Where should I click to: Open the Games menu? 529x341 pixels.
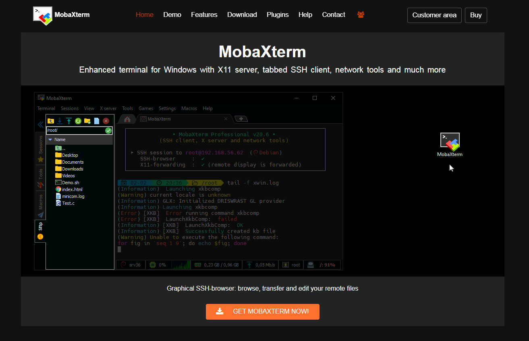pos(146,108)
